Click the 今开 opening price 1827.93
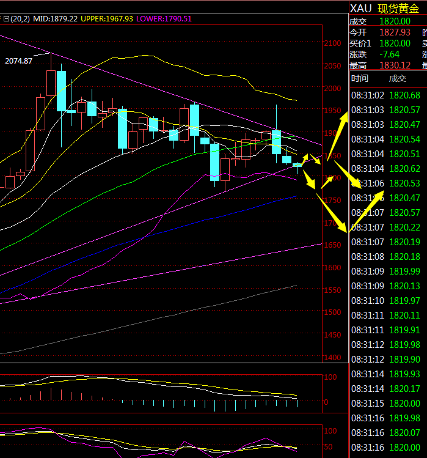This screenshot has width=427, height=458. 396,32
